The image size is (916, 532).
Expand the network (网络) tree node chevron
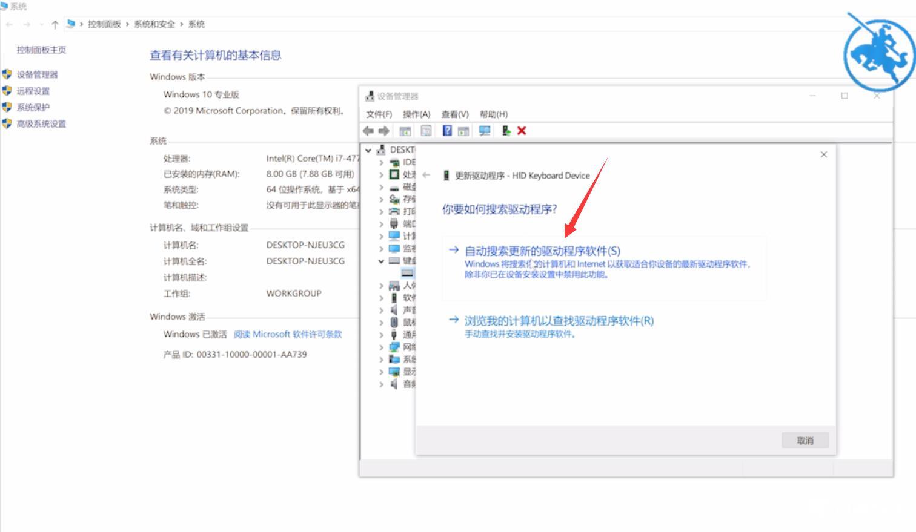click(381, 347)
